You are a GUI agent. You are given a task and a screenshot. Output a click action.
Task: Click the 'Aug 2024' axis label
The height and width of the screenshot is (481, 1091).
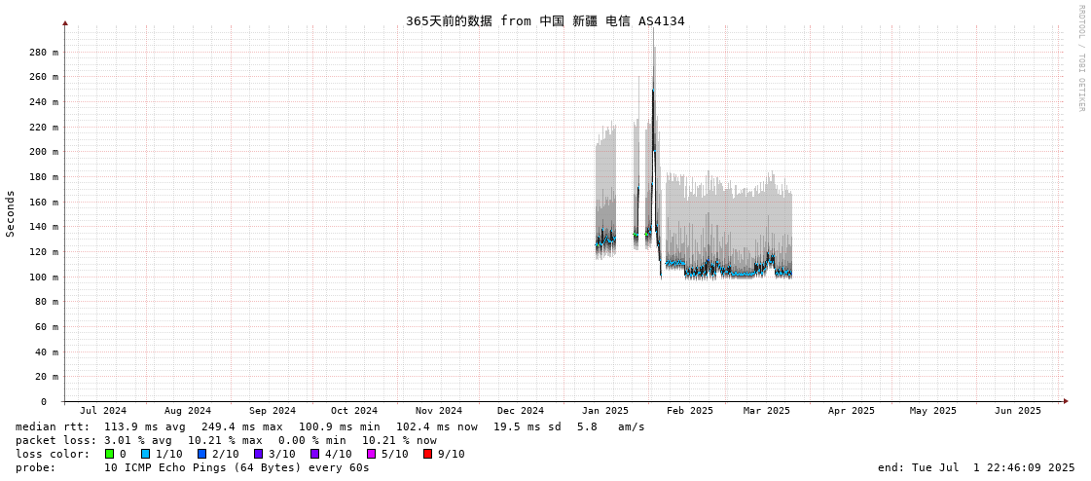coord(188,411)
